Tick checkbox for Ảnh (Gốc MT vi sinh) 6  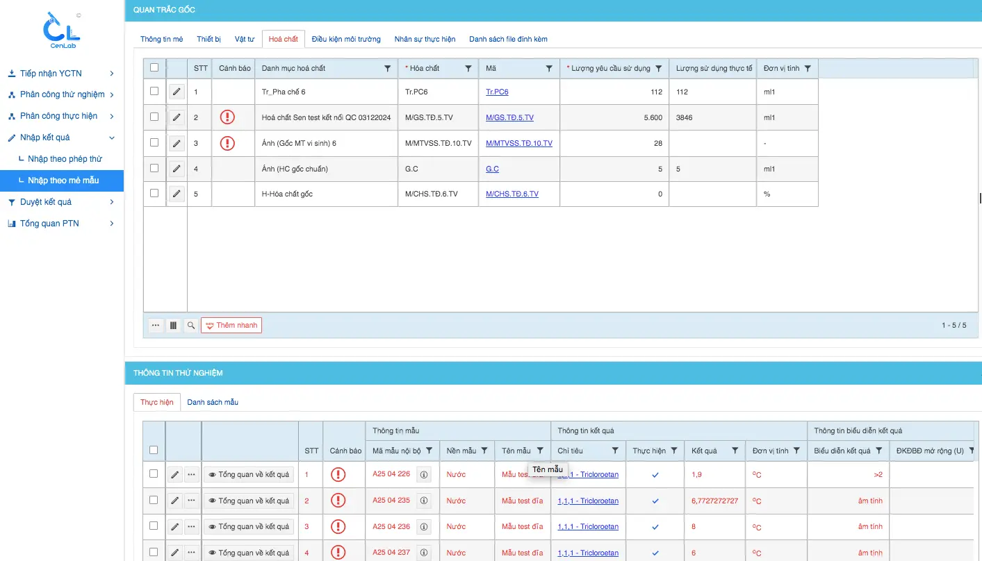coord(154,142)
